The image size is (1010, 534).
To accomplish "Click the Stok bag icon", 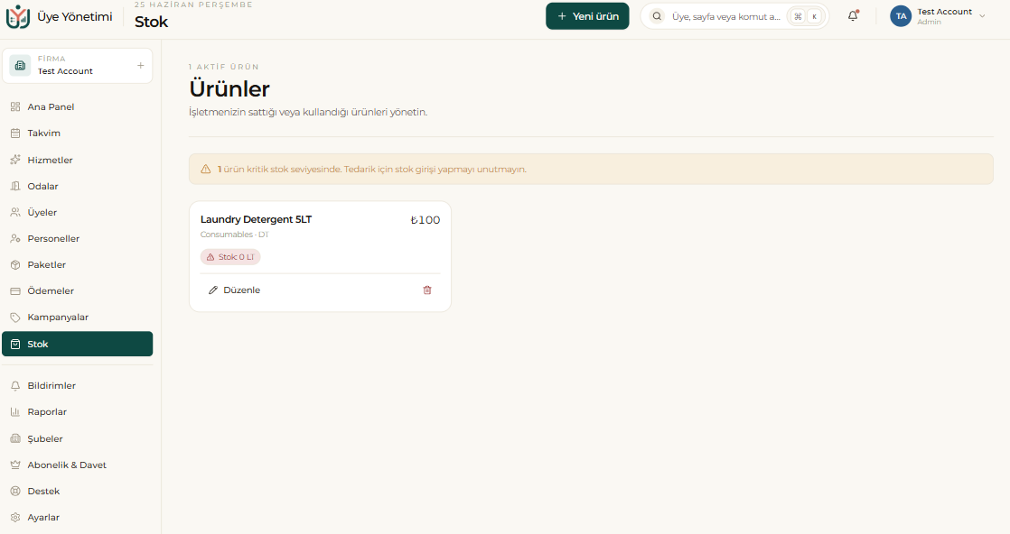I will [x=15, y=345].
